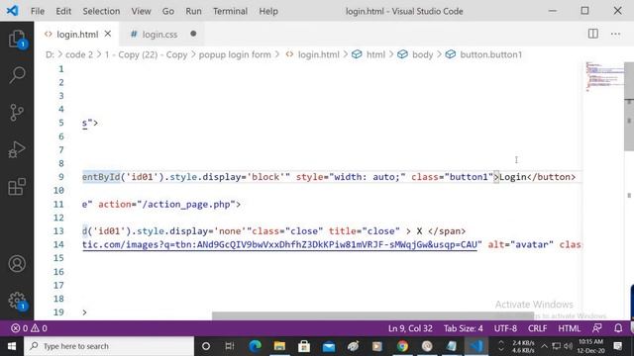Viewport: 634px width, 356px height.
Task: Open Google Chrome from the taskbar
Action: [402, 346]
